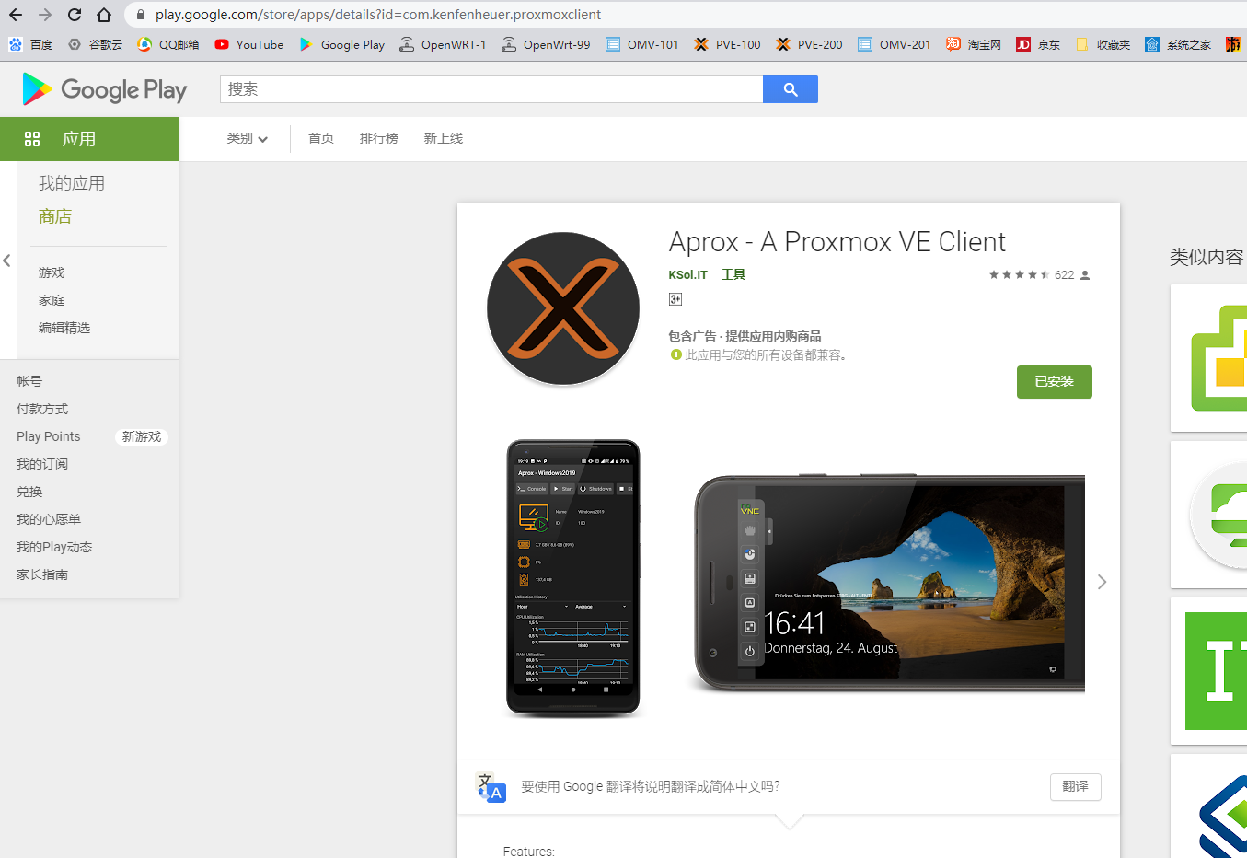
Task: Click the URL address bar
Action: point(378,15)
